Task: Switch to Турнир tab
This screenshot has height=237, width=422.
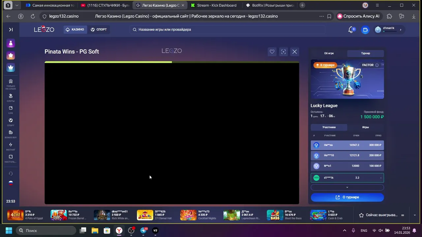Action: [365, 53]
